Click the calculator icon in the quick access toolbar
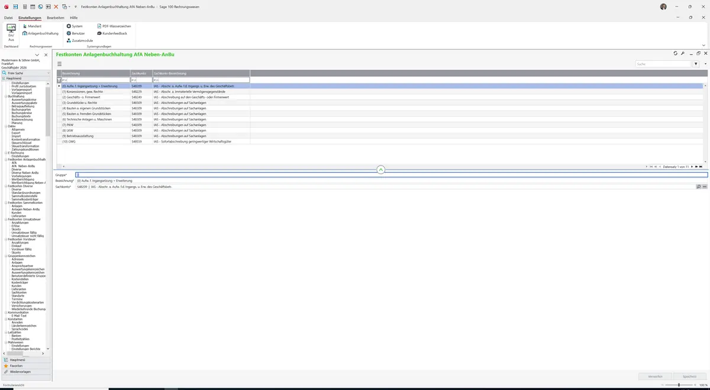Screen dimensions: 710x390 [25, 6]
